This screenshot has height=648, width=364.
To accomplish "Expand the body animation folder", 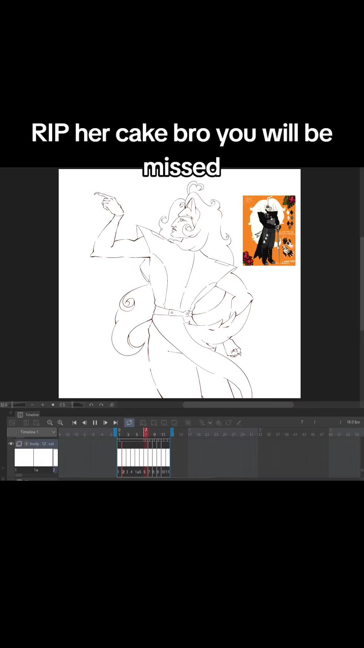I will (x=26, y=444).
